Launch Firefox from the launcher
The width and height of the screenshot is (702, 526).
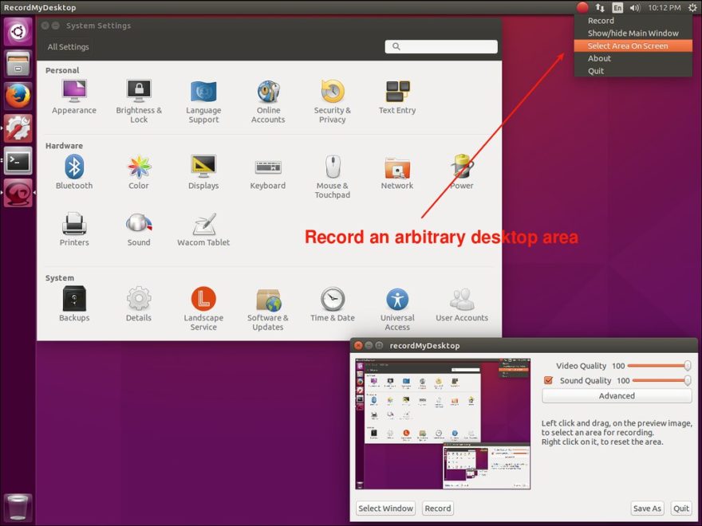click(x=18, y=96)
